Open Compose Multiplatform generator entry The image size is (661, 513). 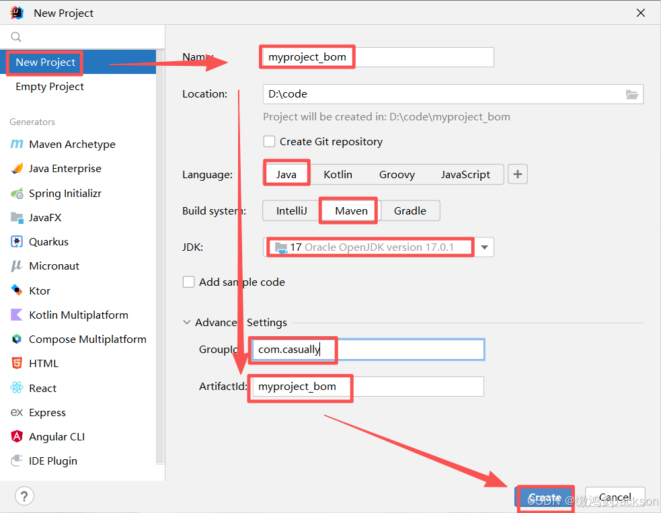78,340
